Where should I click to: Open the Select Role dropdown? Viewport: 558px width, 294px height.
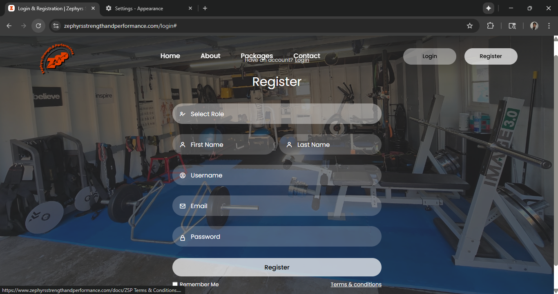pos(277,114)
